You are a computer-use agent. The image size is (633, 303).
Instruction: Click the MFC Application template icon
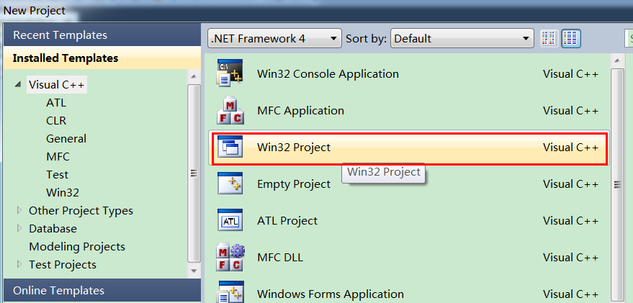coord(230,110)
